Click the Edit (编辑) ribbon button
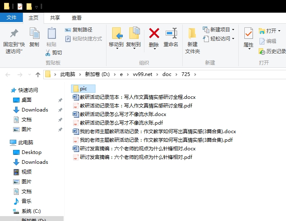Viewport: 286px width, 221px height. coord(268,41)
